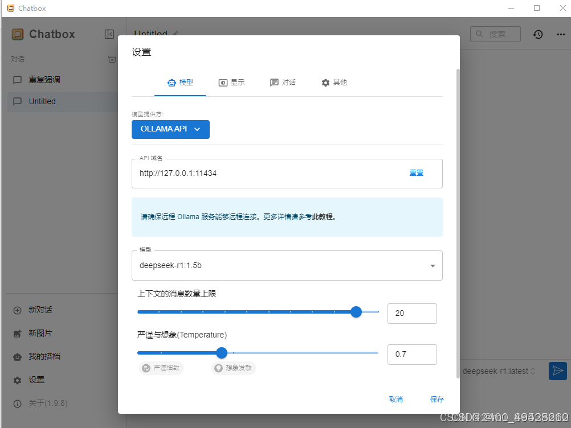Click the 搜索 search box
The image size is (571, 428).
coord(495,34)
